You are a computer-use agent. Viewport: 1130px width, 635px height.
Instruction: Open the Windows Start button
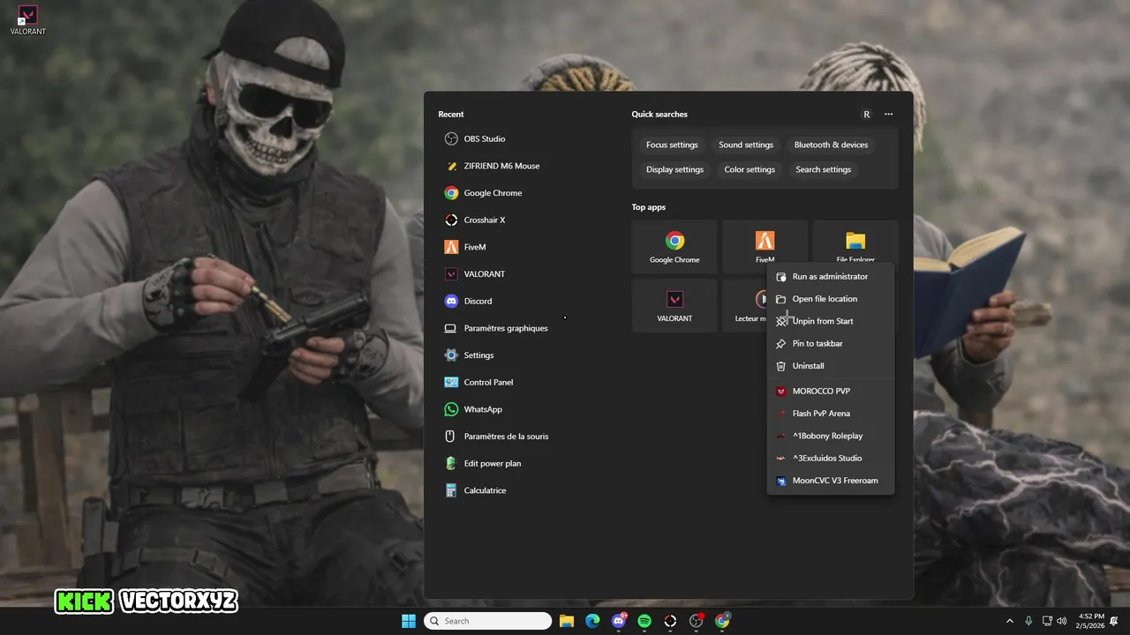[x=409, y=621]
